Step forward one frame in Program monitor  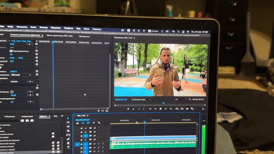pyautogui.click(x=166, y=109)
